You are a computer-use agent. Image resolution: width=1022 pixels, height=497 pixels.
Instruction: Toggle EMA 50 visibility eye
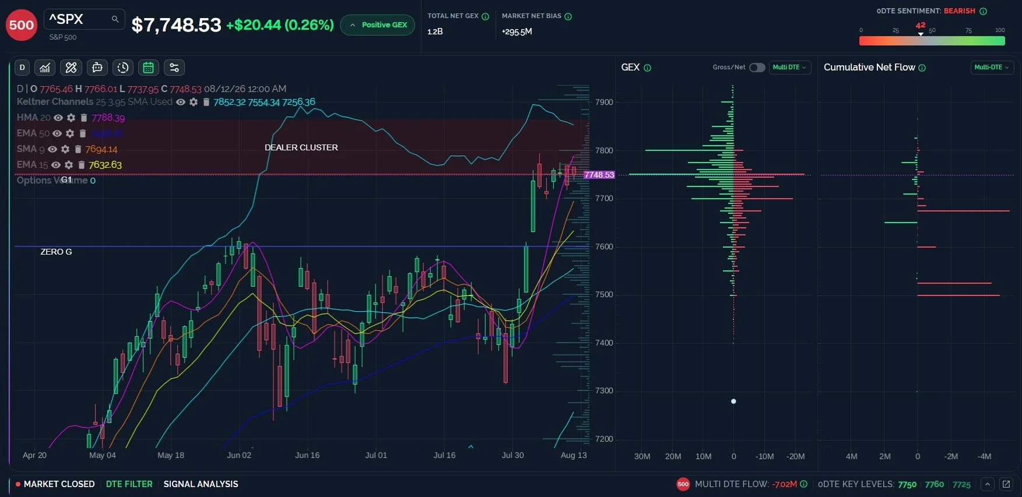[x=57, y=133]
